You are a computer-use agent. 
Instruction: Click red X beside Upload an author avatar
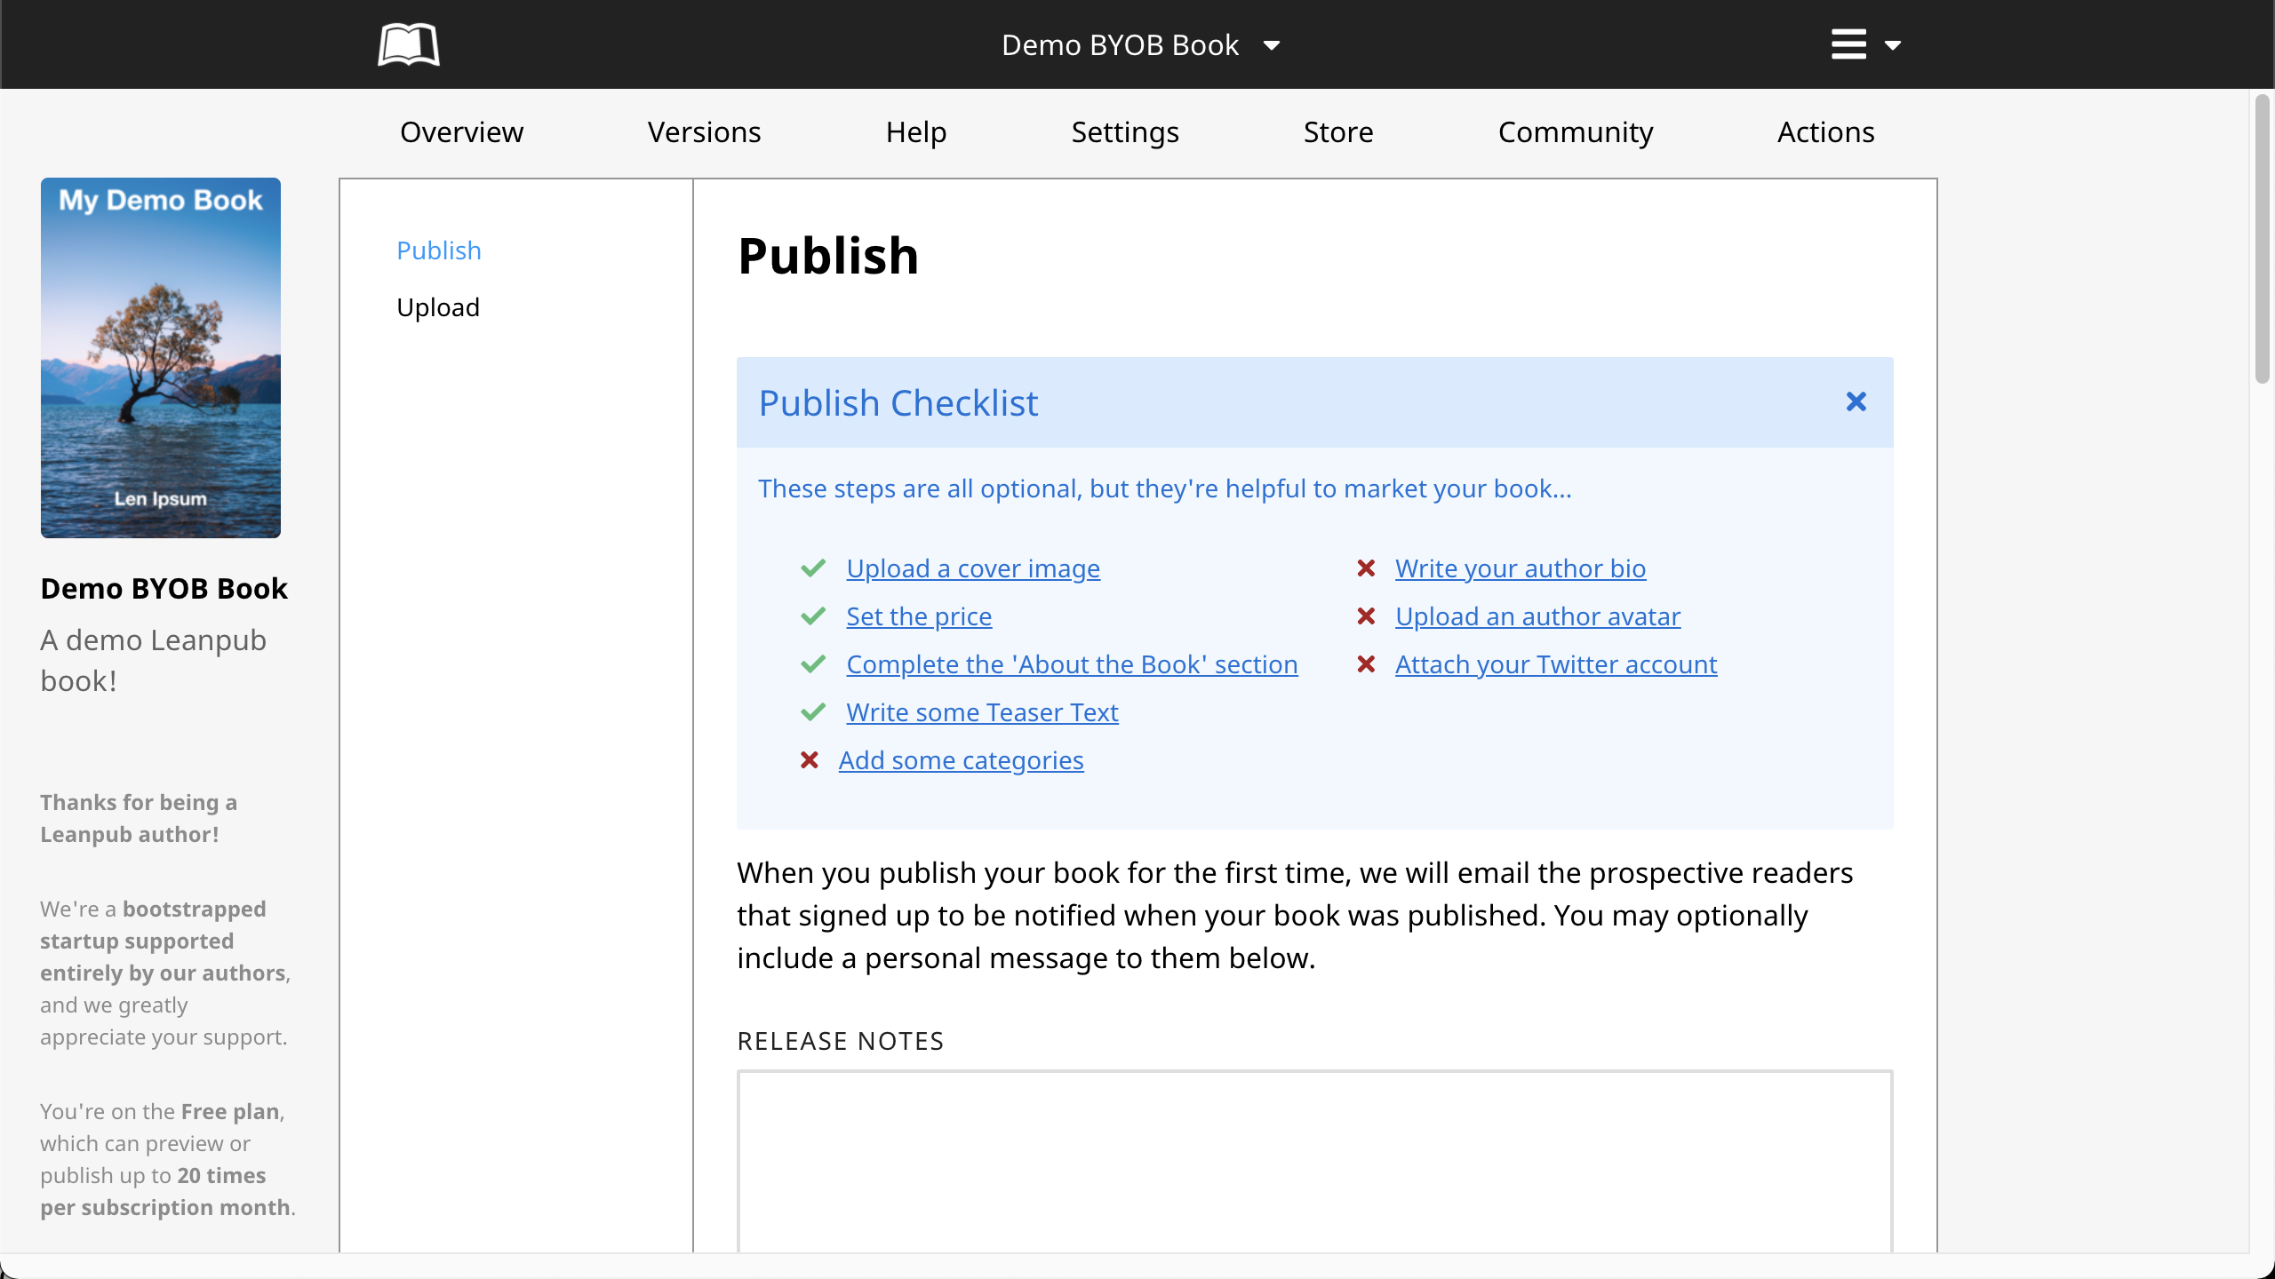pos(1366,616)
